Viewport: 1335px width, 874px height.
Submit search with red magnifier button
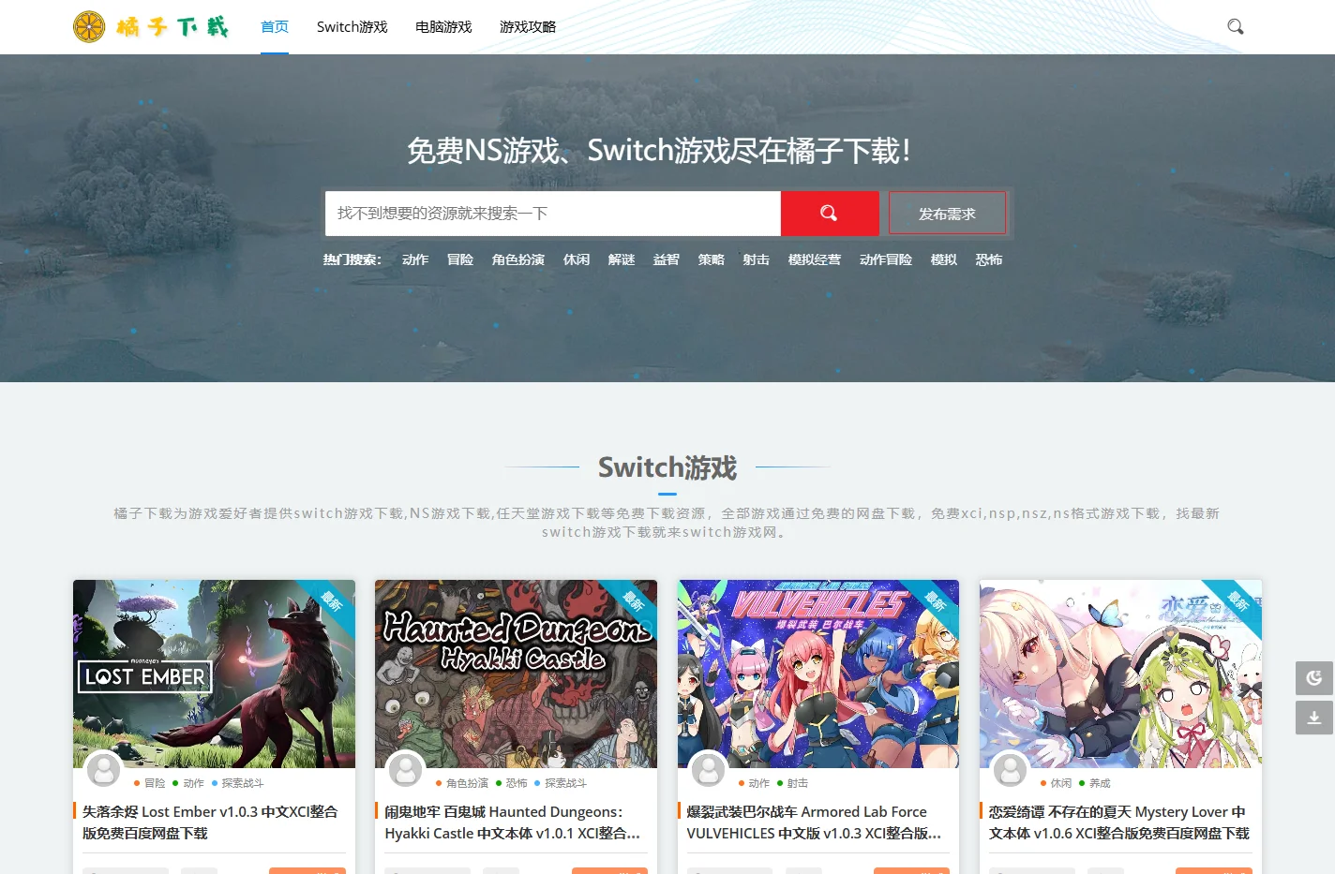point(830,214)
